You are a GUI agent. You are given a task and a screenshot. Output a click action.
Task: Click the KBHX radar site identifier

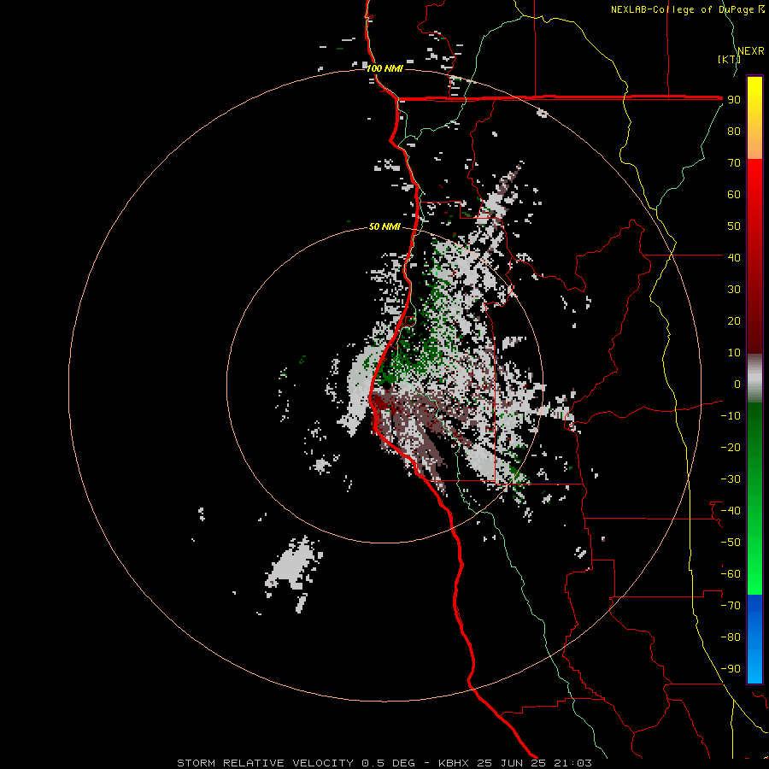coord(454,763)
